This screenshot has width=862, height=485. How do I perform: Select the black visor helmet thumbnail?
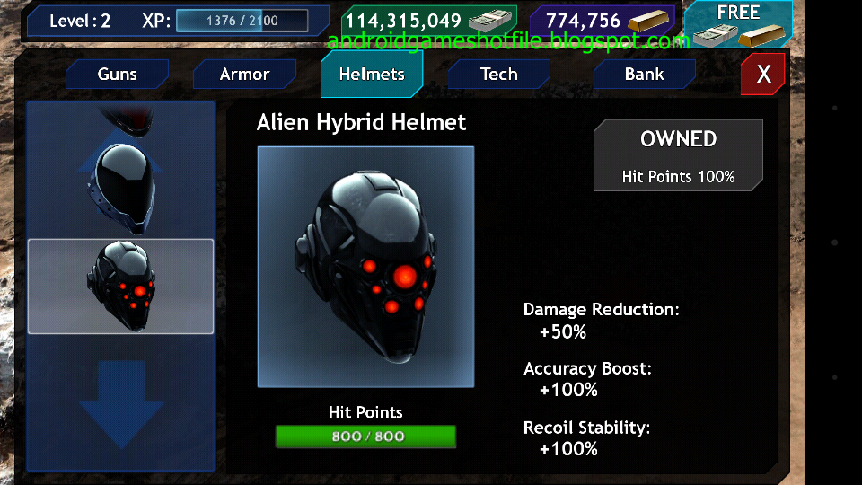(x=122, y=188)
